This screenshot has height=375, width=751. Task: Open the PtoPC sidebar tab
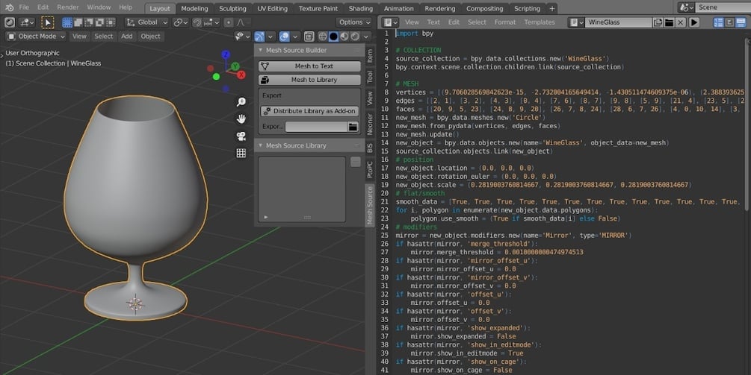click(x=370, y=170)
